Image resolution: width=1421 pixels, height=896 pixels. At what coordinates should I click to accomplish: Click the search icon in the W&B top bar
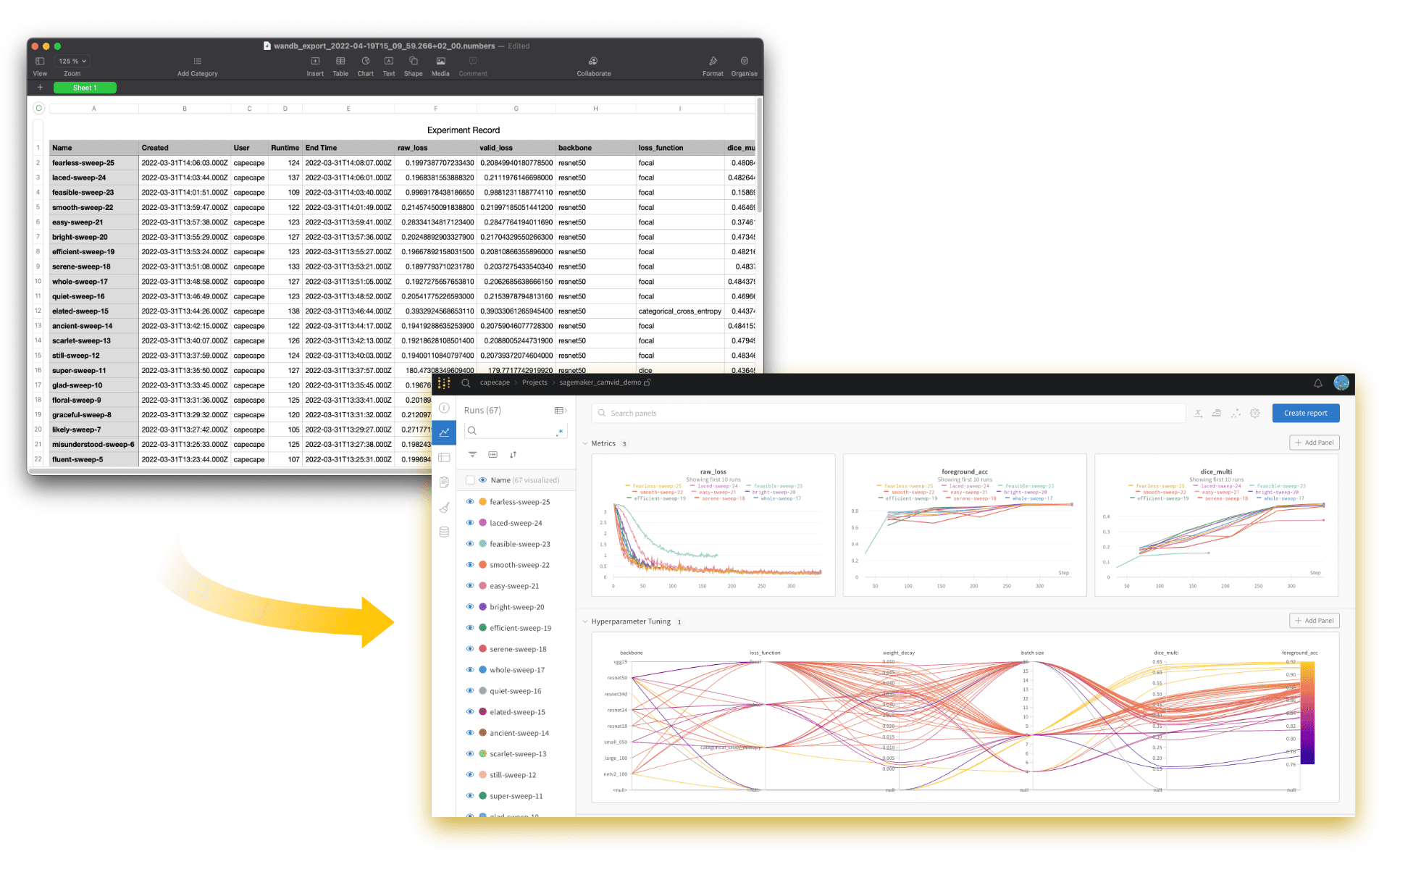466,383
